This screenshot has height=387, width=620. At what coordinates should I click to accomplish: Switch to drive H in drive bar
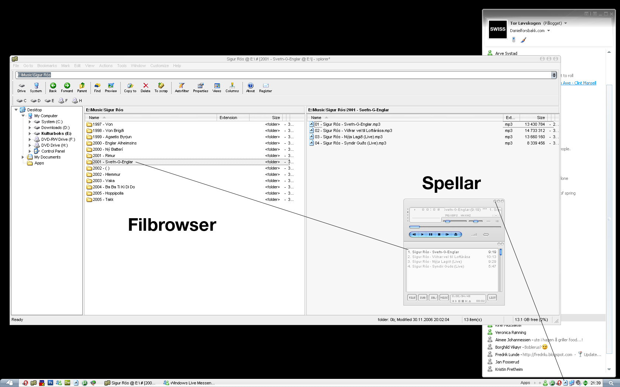pyautogui.click(x=77, y=101)
